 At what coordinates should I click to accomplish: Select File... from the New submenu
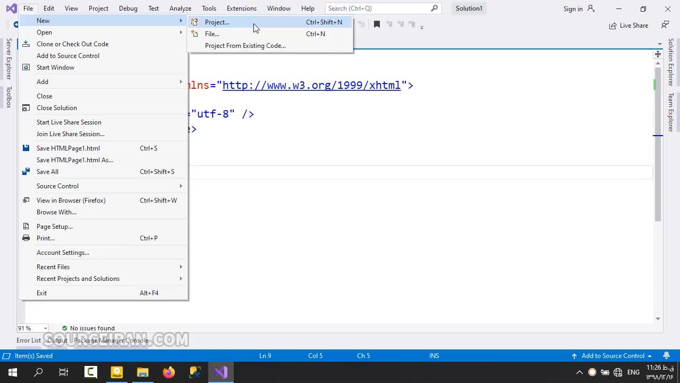point(212,34)
